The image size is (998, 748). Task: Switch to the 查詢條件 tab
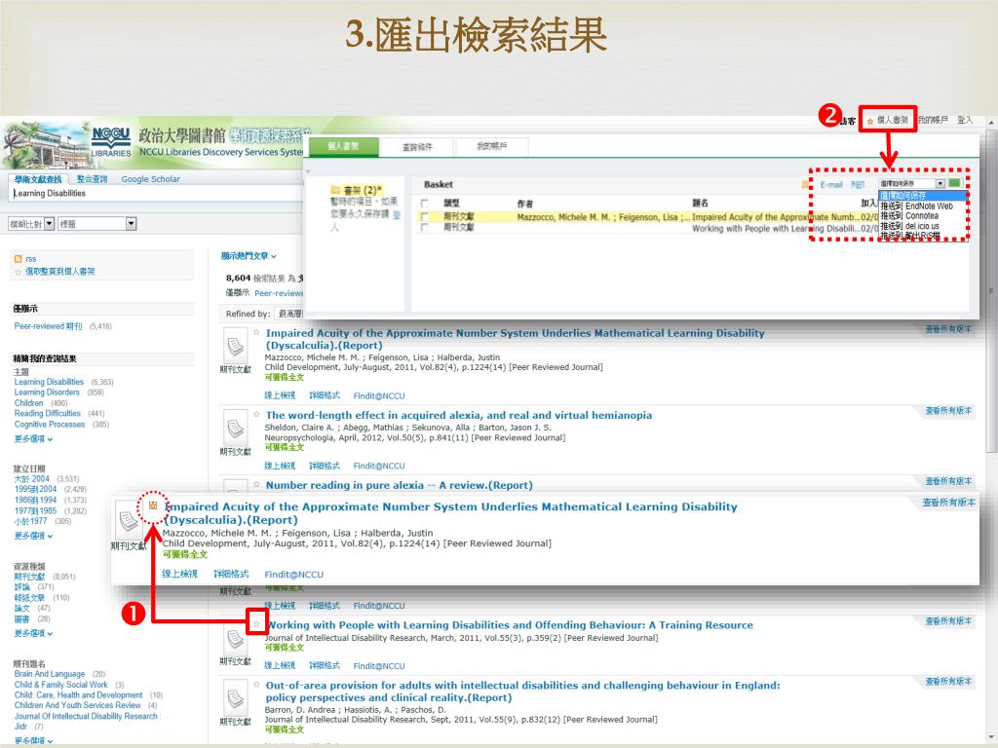(417, 147)
